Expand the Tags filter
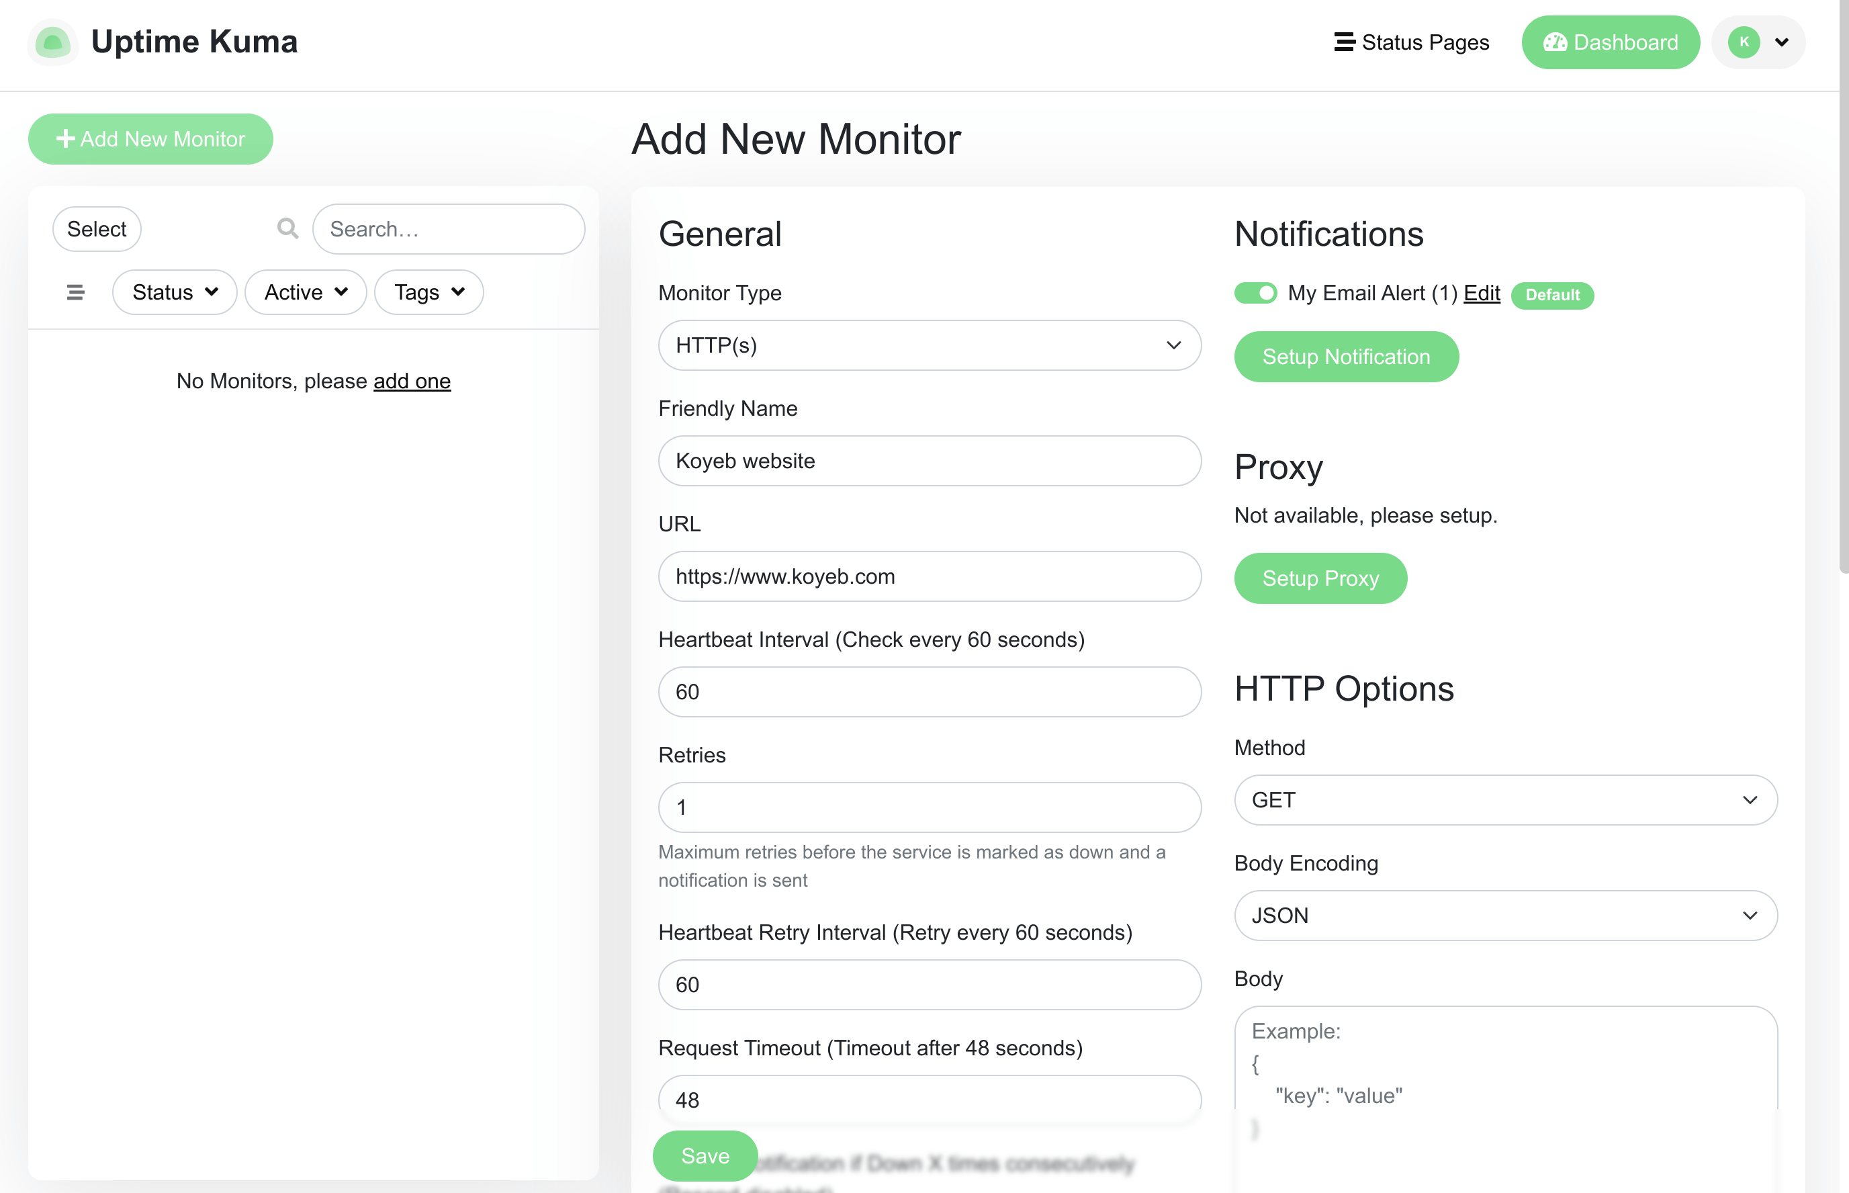The width and height of the screenshot is (1849, 1193). click(428, 292)
